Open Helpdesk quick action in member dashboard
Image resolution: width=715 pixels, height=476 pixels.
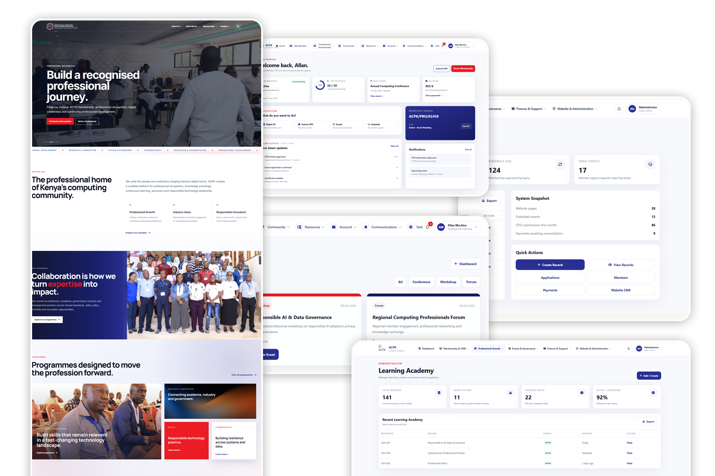381,126
